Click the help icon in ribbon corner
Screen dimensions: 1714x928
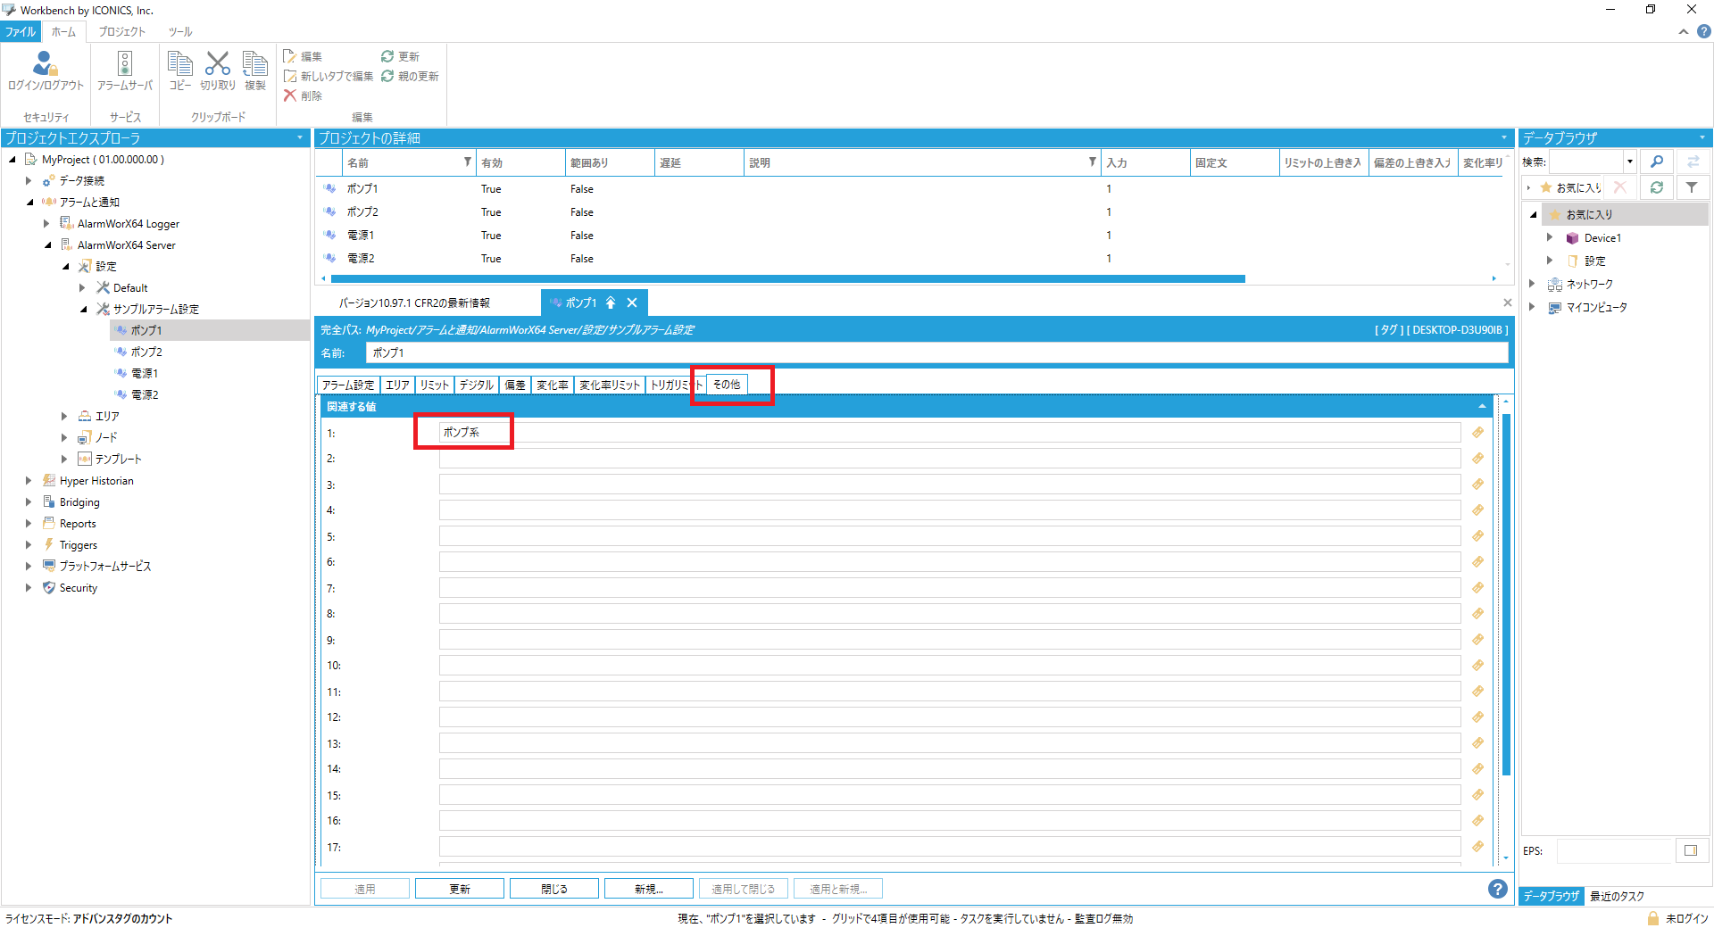(x=1703, y=32)
